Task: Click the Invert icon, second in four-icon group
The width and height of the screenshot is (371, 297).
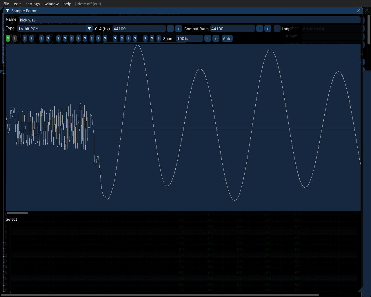Action: pyautogui.click(x=122, y=39)
